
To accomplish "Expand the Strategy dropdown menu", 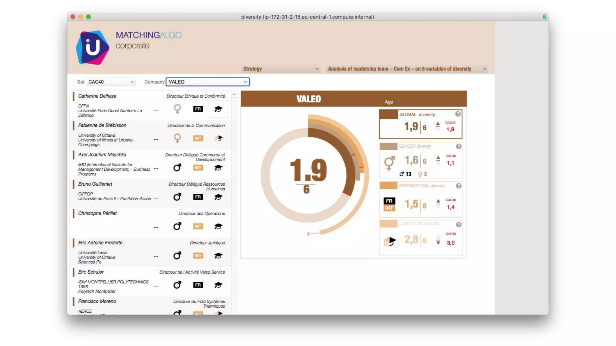I will pyautogui.click(x=281, y=69).
